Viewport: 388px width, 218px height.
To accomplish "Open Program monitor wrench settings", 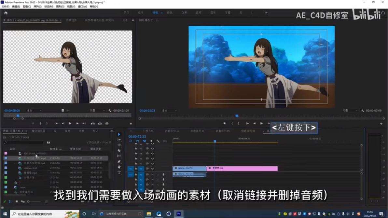I will tap(362, 110).
